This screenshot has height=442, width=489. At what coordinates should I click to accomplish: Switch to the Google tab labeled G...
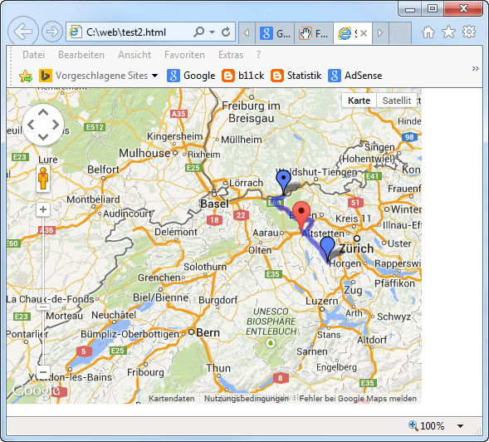(x=275, y=33)
